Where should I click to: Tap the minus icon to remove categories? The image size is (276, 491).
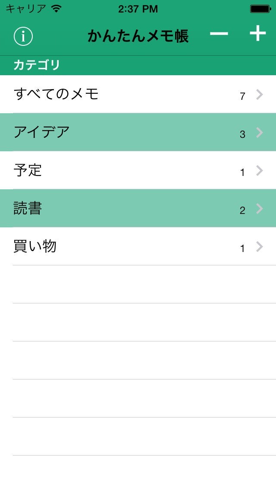[219, 34]
